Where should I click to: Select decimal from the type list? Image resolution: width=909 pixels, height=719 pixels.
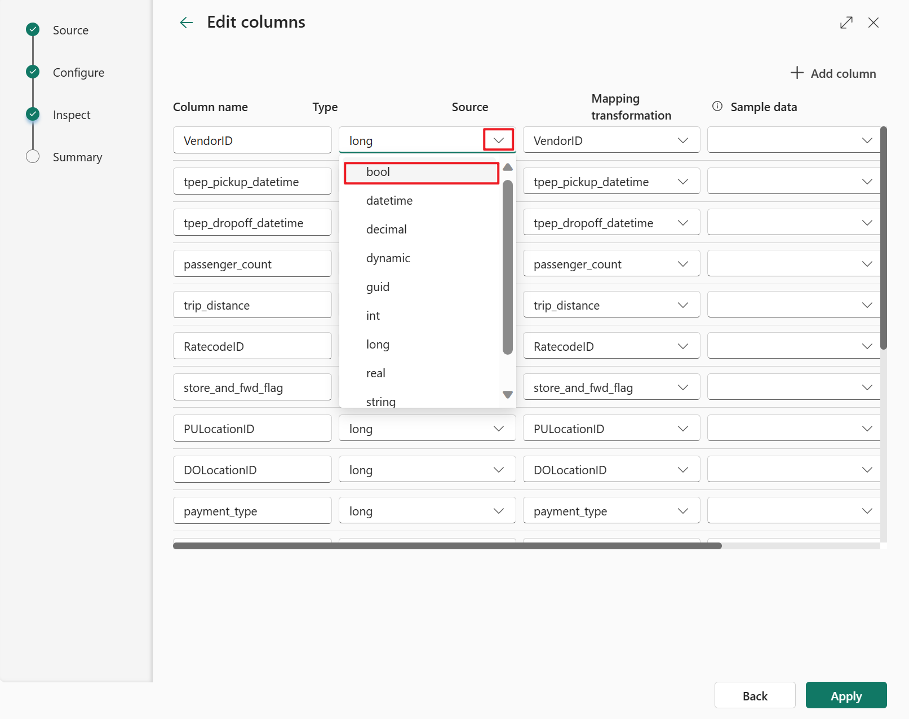(x=422, y=230)
